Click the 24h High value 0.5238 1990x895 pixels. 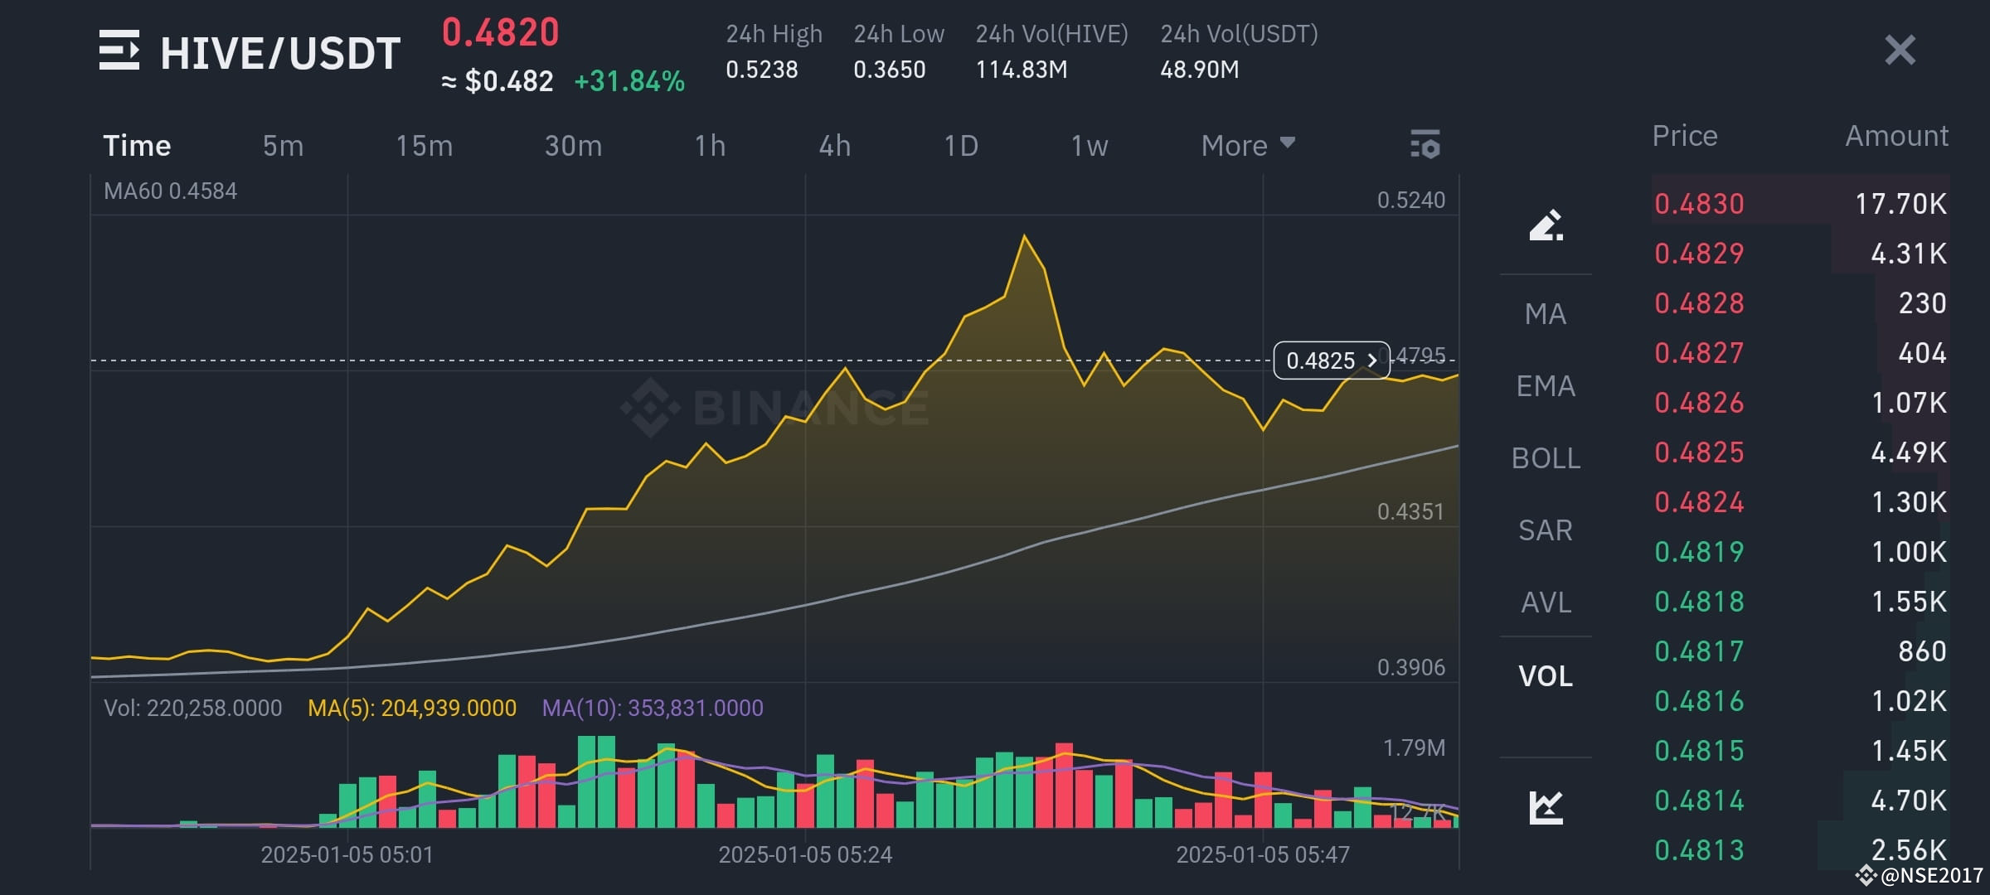click(x=761, y=70)
